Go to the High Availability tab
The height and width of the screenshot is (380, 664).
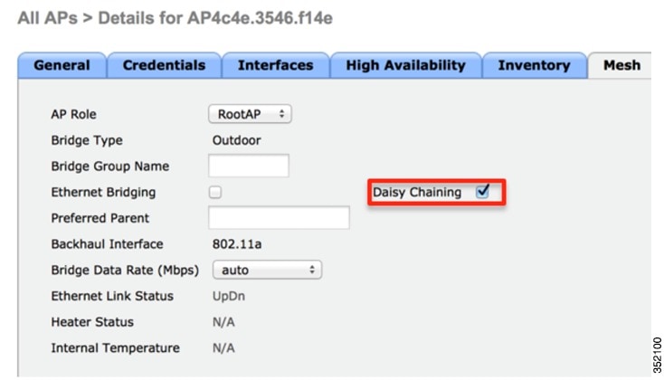coord(405,65)
